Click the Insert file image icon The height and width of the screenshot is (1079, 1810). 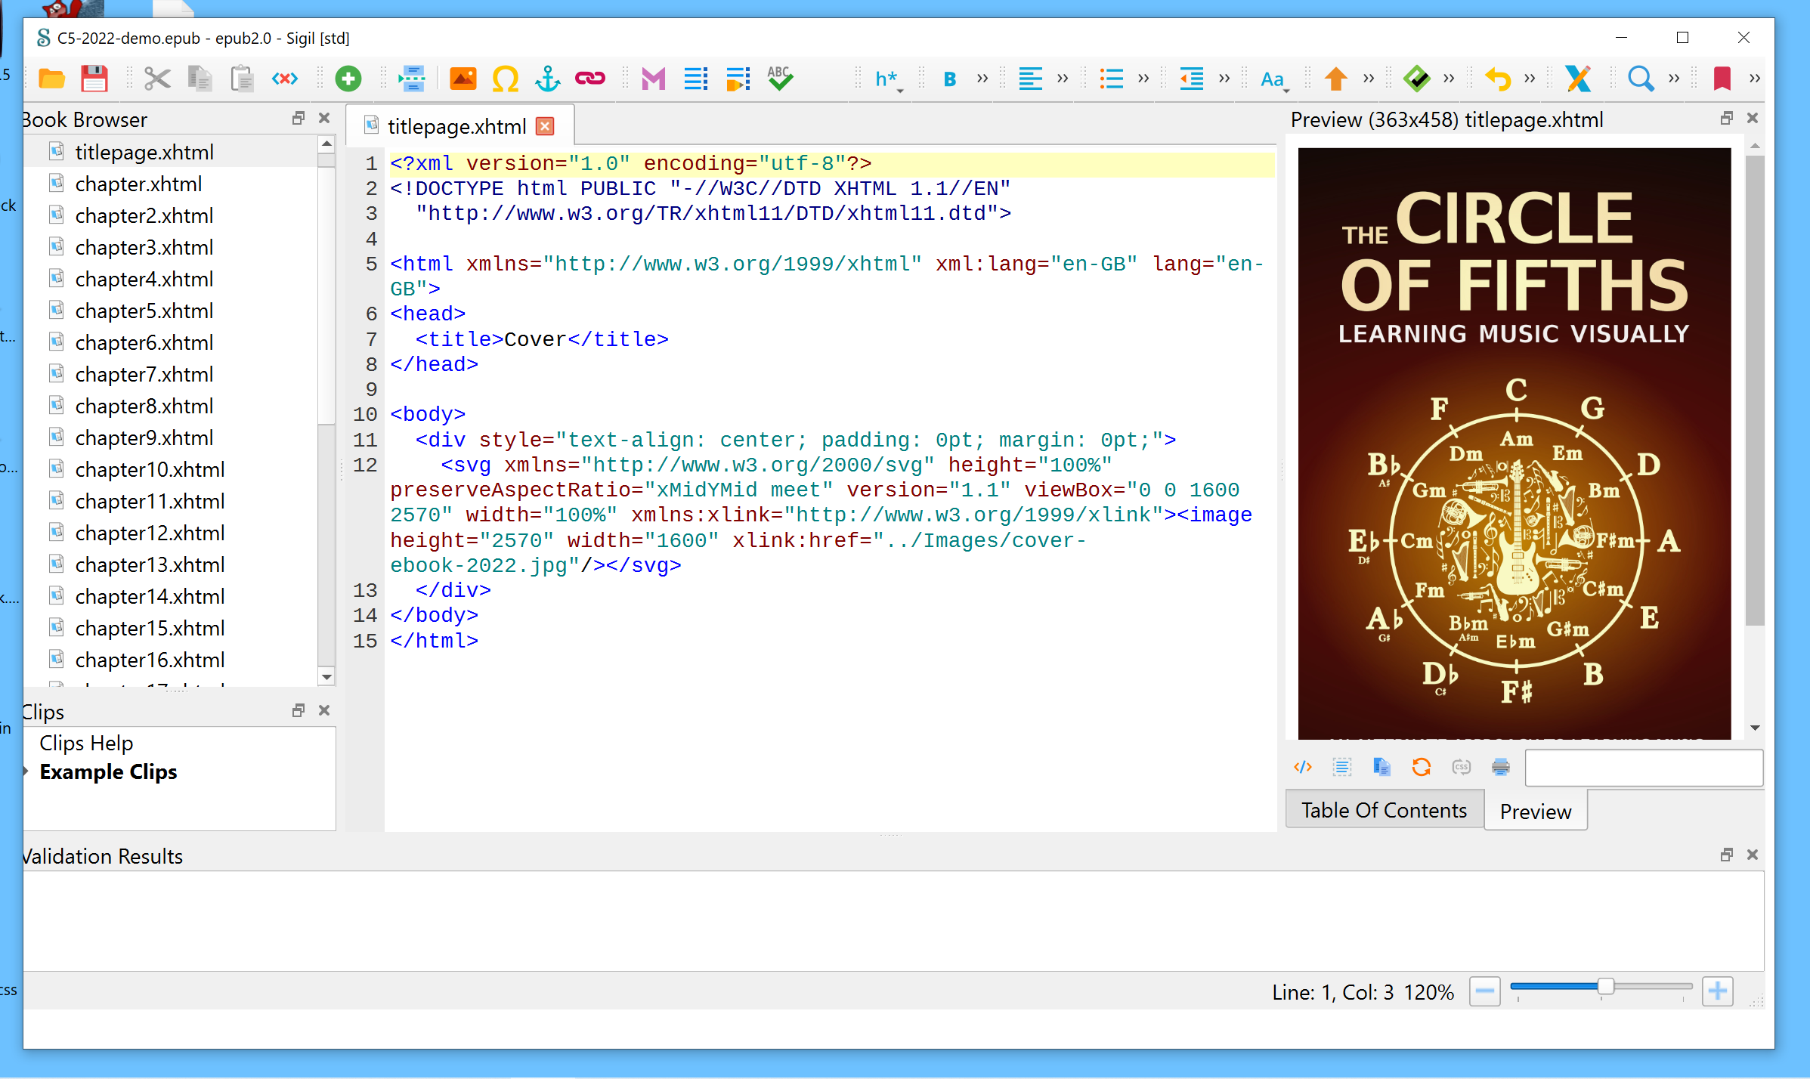(463, 79)
